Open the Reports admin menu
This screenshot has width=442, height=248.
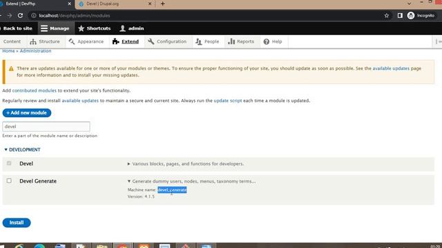pyautogui.click(x=241, y=41)
